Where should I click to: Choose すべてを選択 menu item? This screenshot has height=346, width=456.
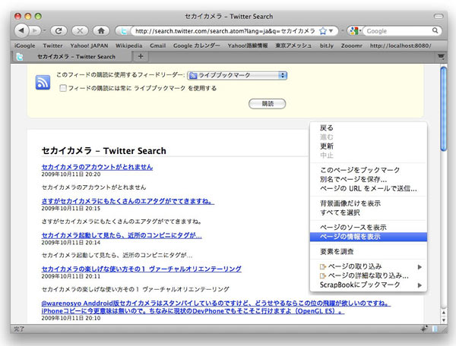pyautogui.click(x=369, y=212)
